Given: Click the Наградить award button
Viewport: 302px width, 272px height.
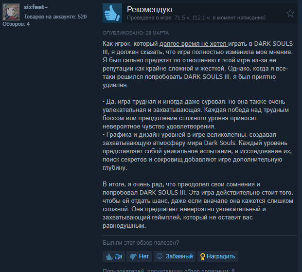Looking at the screenshot, I should [218, 256].
